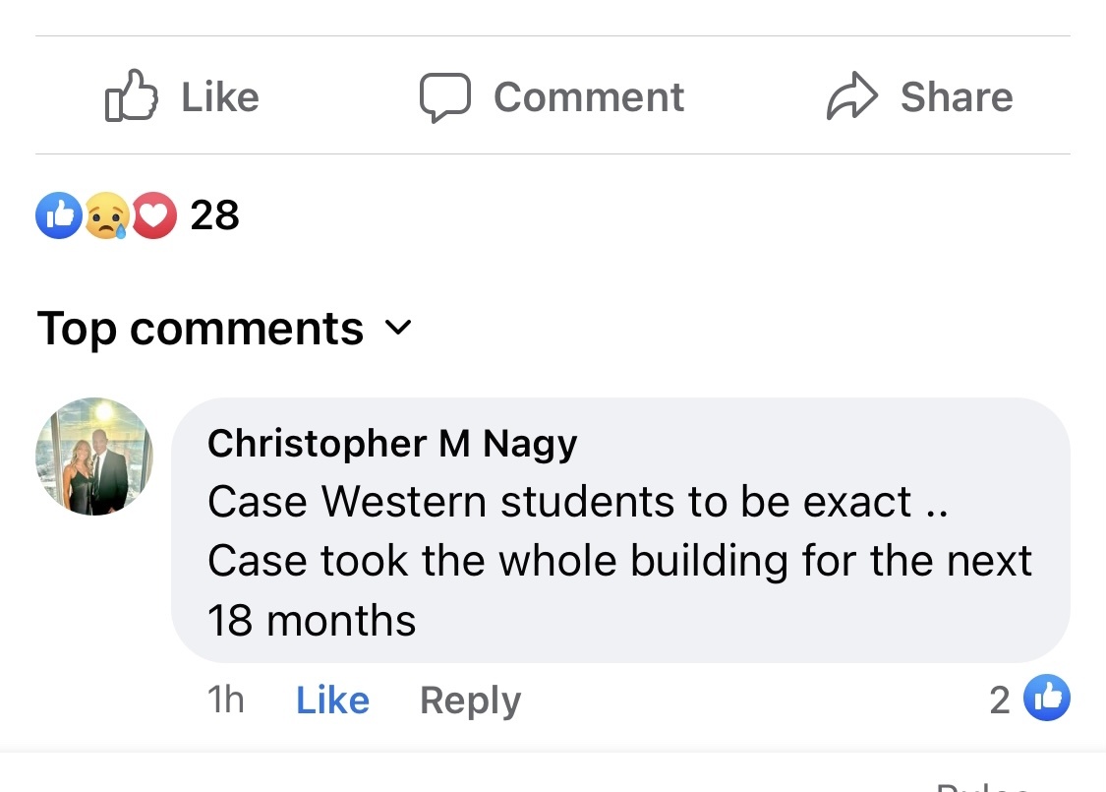Open the 1h timestamp of the comment

226,700
